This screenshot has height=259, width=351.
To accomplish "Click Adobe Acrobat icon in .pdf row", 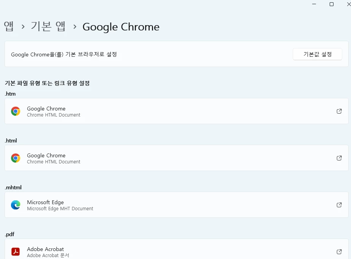I will (x=16, y=252).
